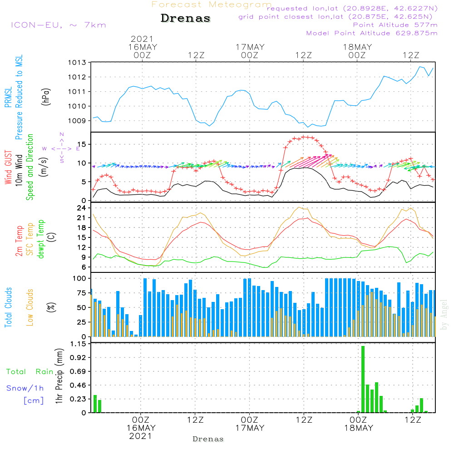Click the 1.15 precipitation axis value
This screenshot has width=454, height=454.
point(78,344)
